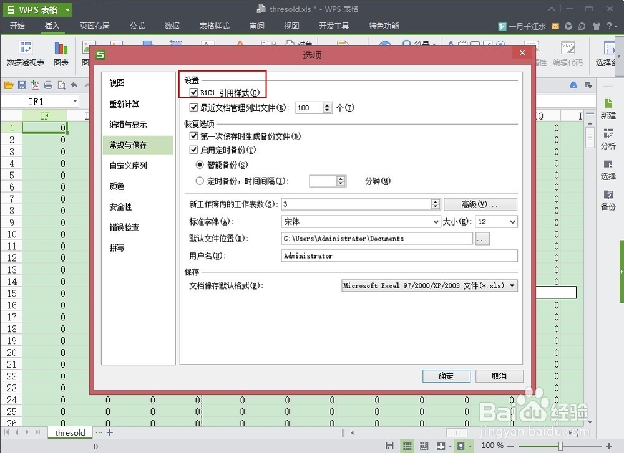624x453 pixels.
Task: Disable 启用定时备份 option
Action: point(193,150)
